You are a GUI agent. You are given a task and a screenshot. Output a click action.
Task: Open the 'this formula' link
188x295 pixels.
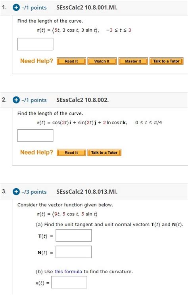coord(68,272)
